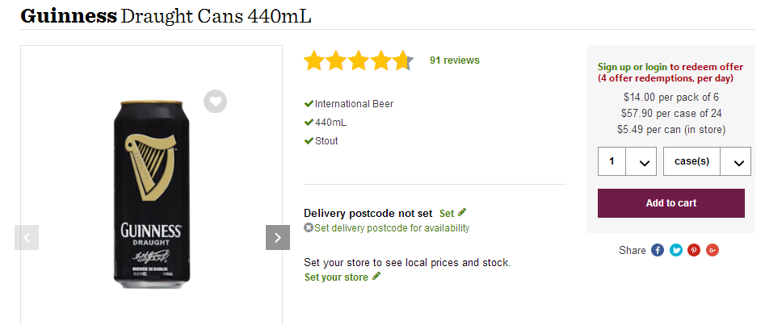Share product on Twitter
This screenshot has width=765, height=325.
point(676,250)
